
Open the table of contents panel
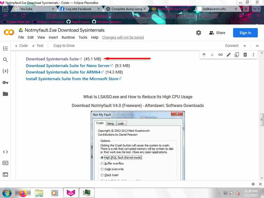[5, 48]
